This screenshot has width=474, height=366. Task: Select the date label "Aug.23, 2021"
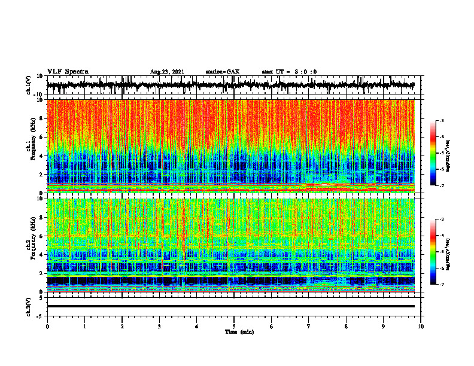(167, 72)
